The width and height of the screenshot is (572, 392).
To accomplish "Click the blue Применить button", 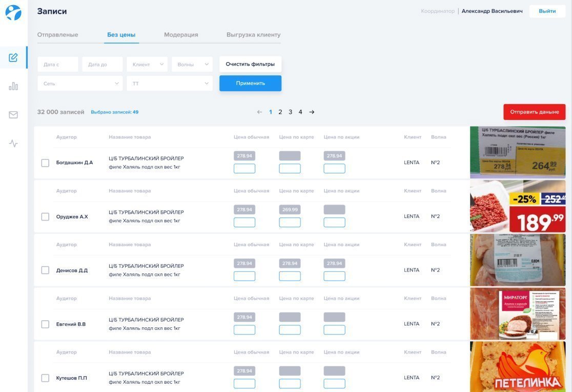I will tap(250, 83).
